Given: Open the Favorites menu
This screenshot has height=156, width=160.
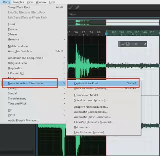Looking at the screenshot, I should pos(18,2).
